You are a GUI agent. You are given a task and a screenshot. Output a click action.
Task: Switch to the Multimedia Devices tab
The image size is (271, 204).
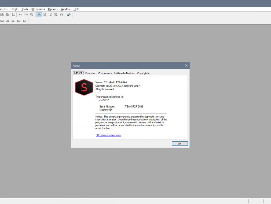(x=124, y=73)
